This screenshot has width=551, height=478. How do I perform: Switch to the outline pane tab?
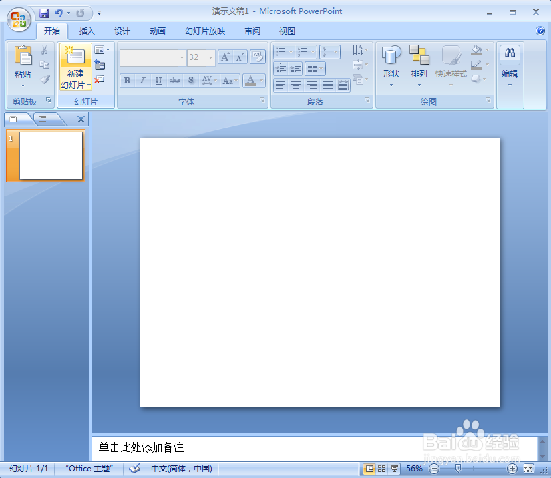(x=43, y=119)
